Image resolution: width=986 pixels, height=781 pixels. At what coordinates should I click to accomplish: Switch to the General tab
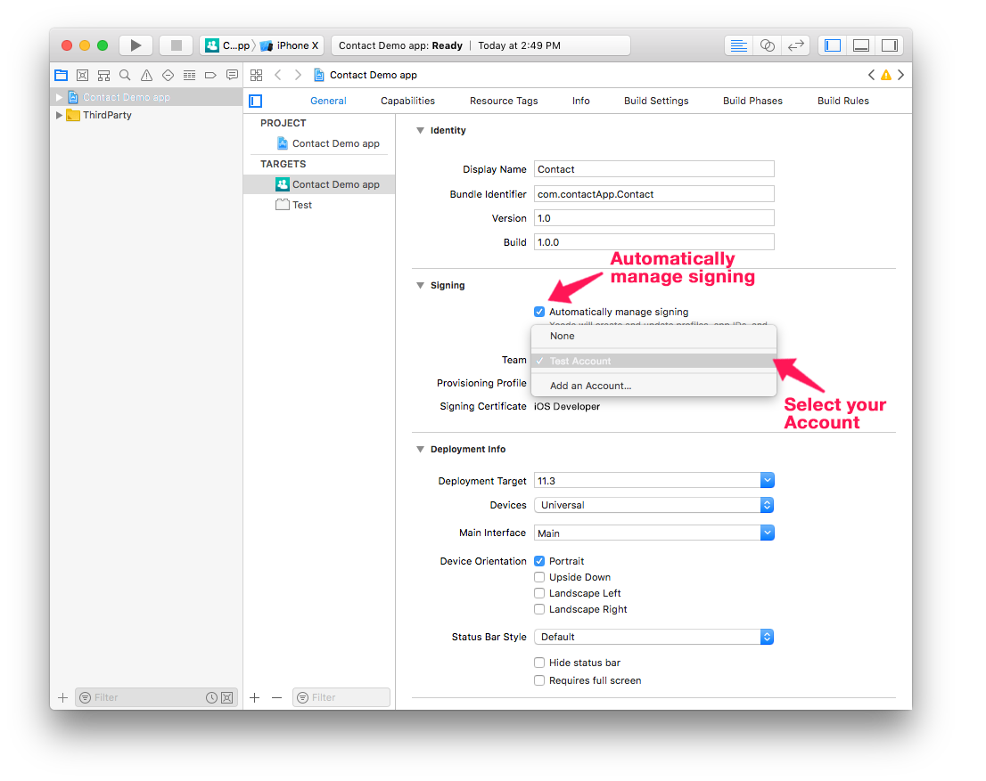[328, 101]
